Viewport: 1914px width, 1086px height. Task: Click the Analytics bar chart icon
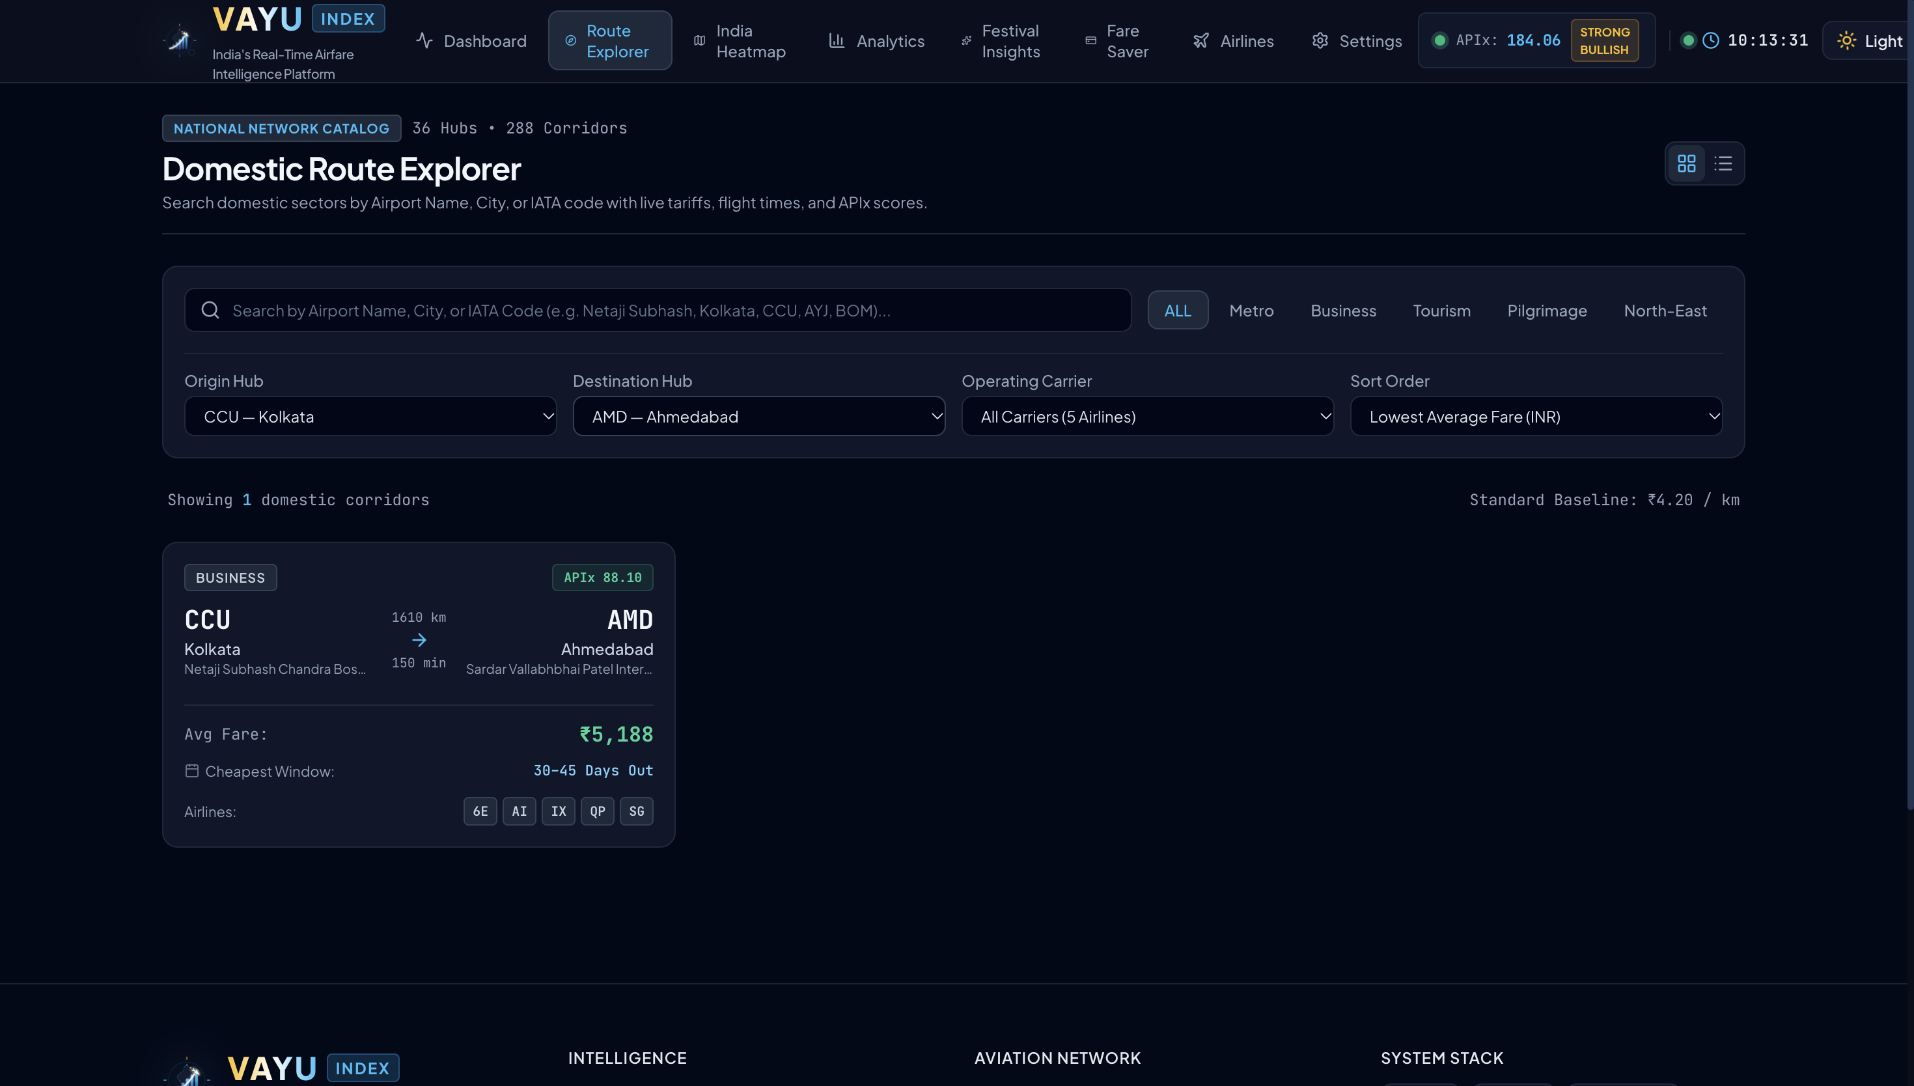click(837, 40)
